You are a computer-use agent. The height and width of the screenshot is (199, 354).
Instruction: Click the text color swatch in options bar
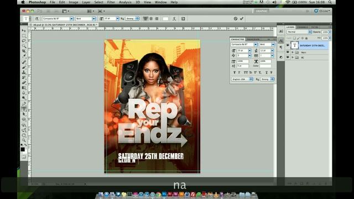[x=165, y=19]
